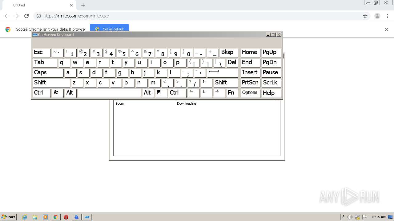The width and height of the screenshot is (394, 221).
Task: Open volume control in system tray
Action: [x=350, y=217]
